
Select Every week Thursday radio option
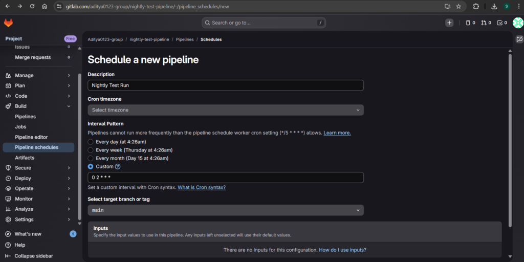point(91,150)
